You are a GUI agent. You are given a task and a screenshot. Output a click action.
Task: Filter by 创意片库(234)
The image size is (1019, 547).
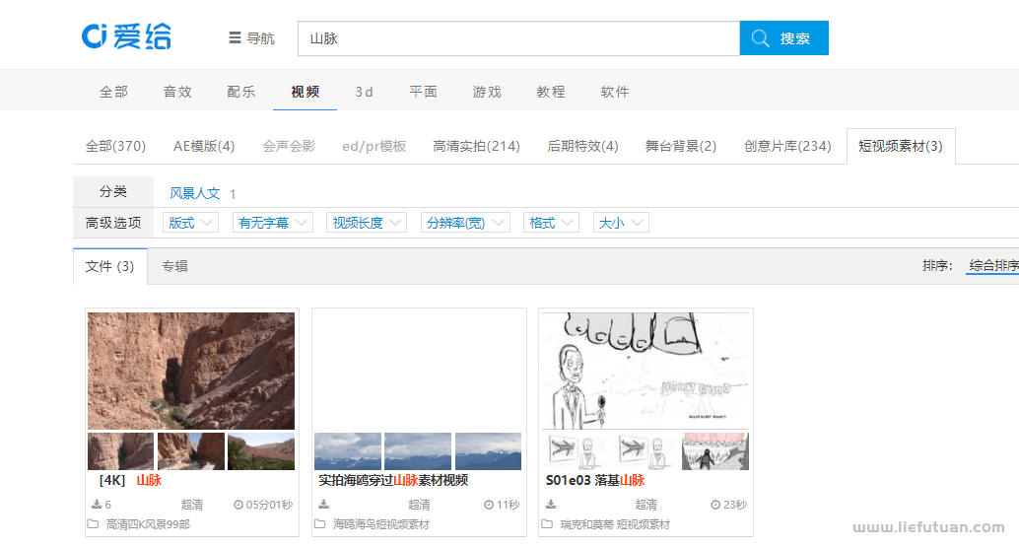787,146
